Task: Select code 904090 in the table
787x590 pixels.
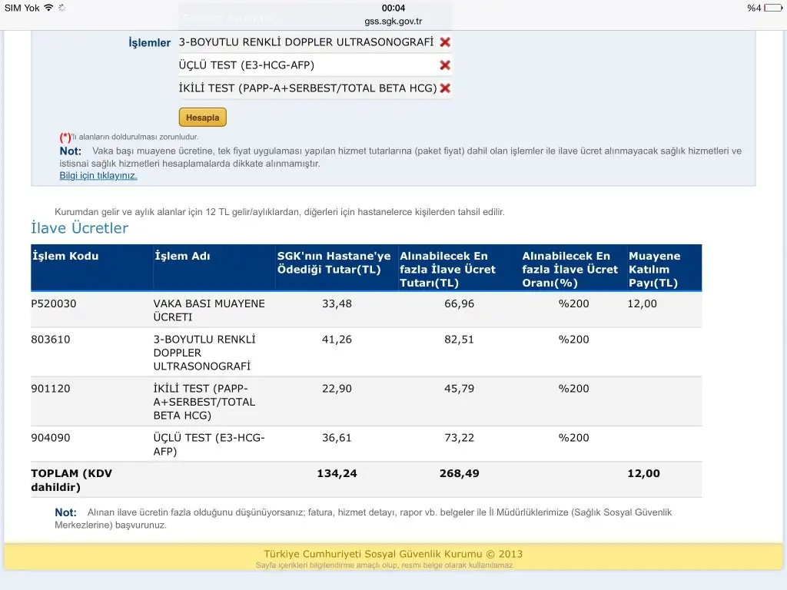Action: click(x=51, y=437)
